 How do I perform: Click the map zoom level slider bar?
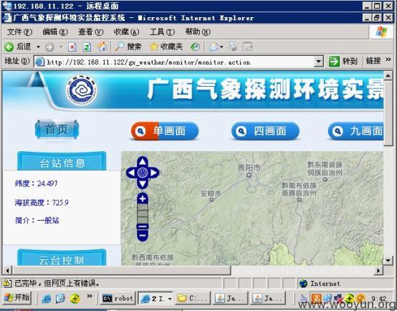[143, 214]
